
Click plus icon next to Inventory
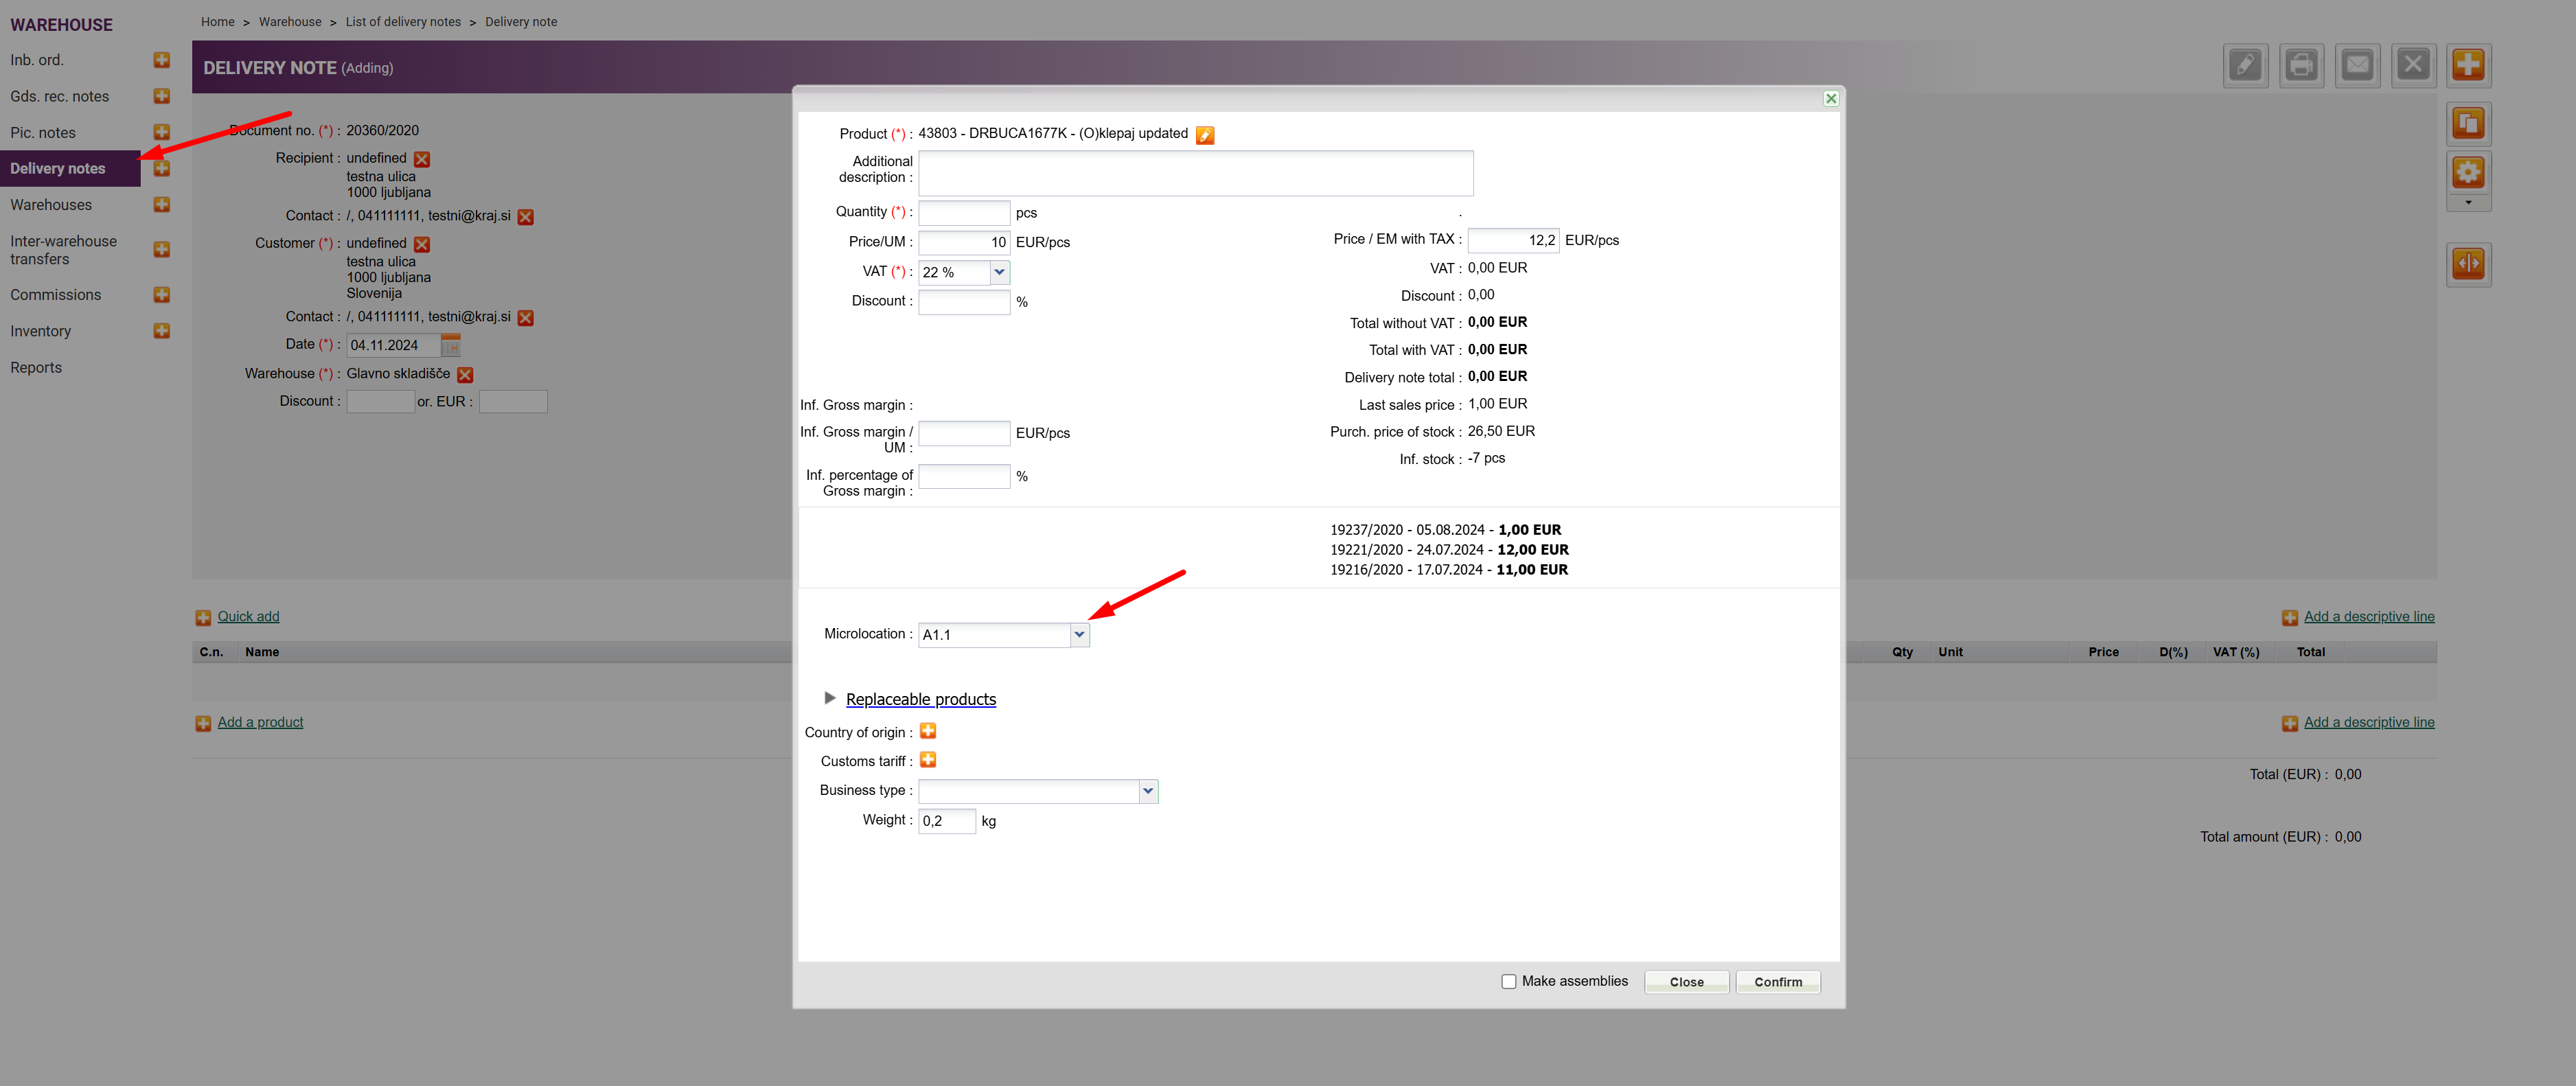click(162, 331)
